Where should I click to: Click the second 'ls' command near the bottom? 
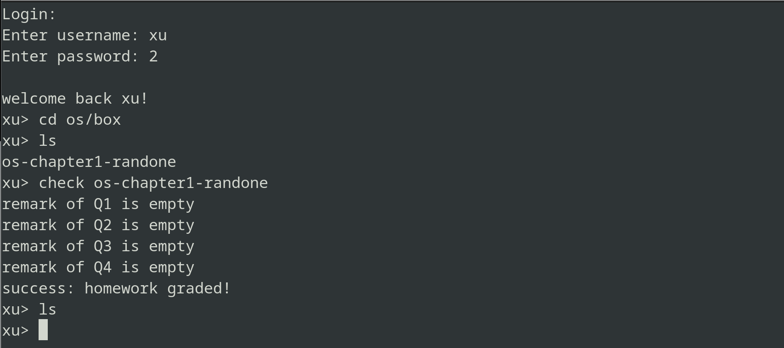tap(48, 309)
